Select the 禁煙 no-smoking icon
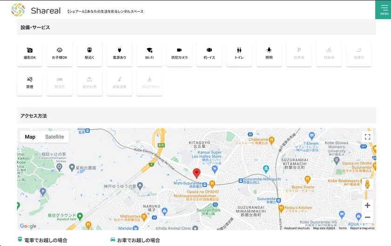Image resolution: width=391 pixels, height=246 pixels. 30,83
